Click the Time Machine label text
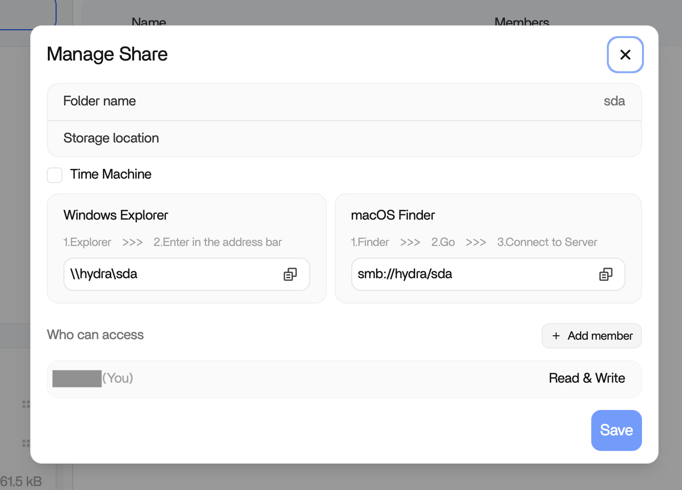This screenshot has width=682, height=490. [x=111, y=174]
